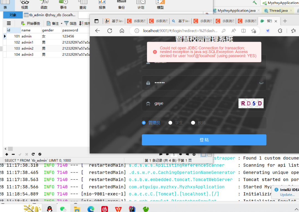Click the Update link in IntelliJ notification

(x=287, y=195)
